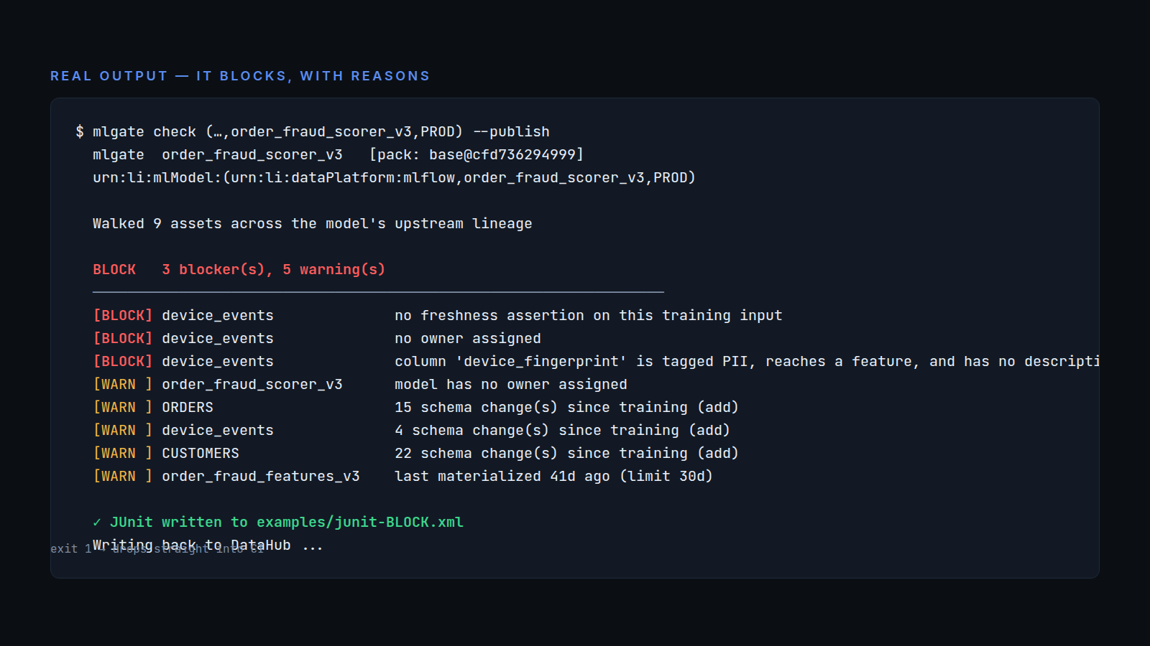Screen dimensions: 1150x646
Task: Click '3 blocker(s), 5 warning(s)' summary text
Action: [274, 270]
